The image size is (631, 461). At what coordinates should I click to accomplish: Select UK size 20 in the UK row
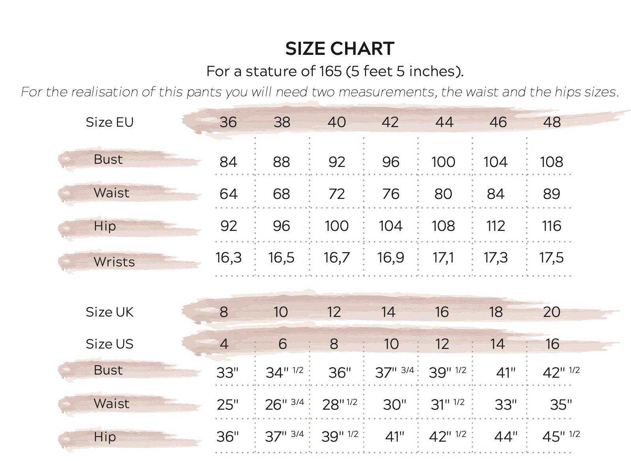(552, 312)
